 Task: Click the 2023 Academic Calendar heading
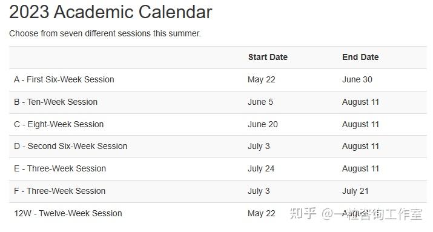tap(110, 12)
